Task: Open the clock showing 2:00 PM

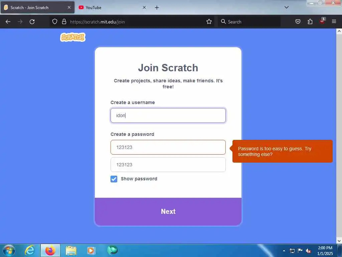Action: pos(325,251)
